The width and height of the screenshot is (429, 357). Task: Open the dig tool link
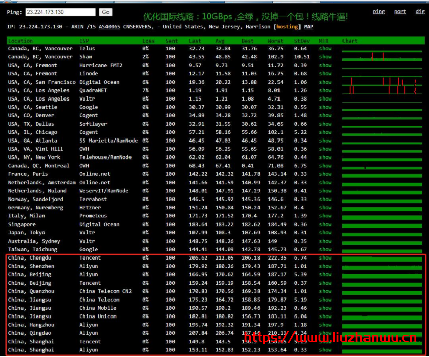[420, 12]
